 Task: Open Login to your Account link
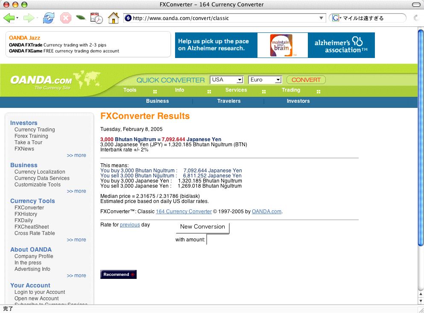pyautogui.click(x=40, y=292)
